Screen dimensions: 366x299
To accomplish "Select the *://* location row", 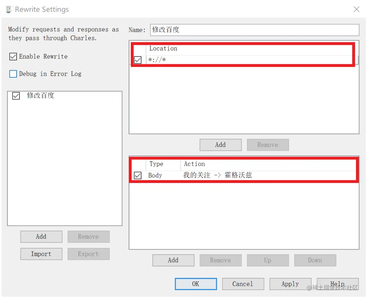I will point(244,60).
